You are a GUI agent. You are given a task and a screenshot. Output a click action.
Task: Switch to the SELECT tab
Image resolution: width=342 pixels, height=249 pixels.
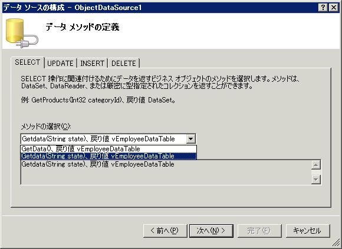coord(28,62)
